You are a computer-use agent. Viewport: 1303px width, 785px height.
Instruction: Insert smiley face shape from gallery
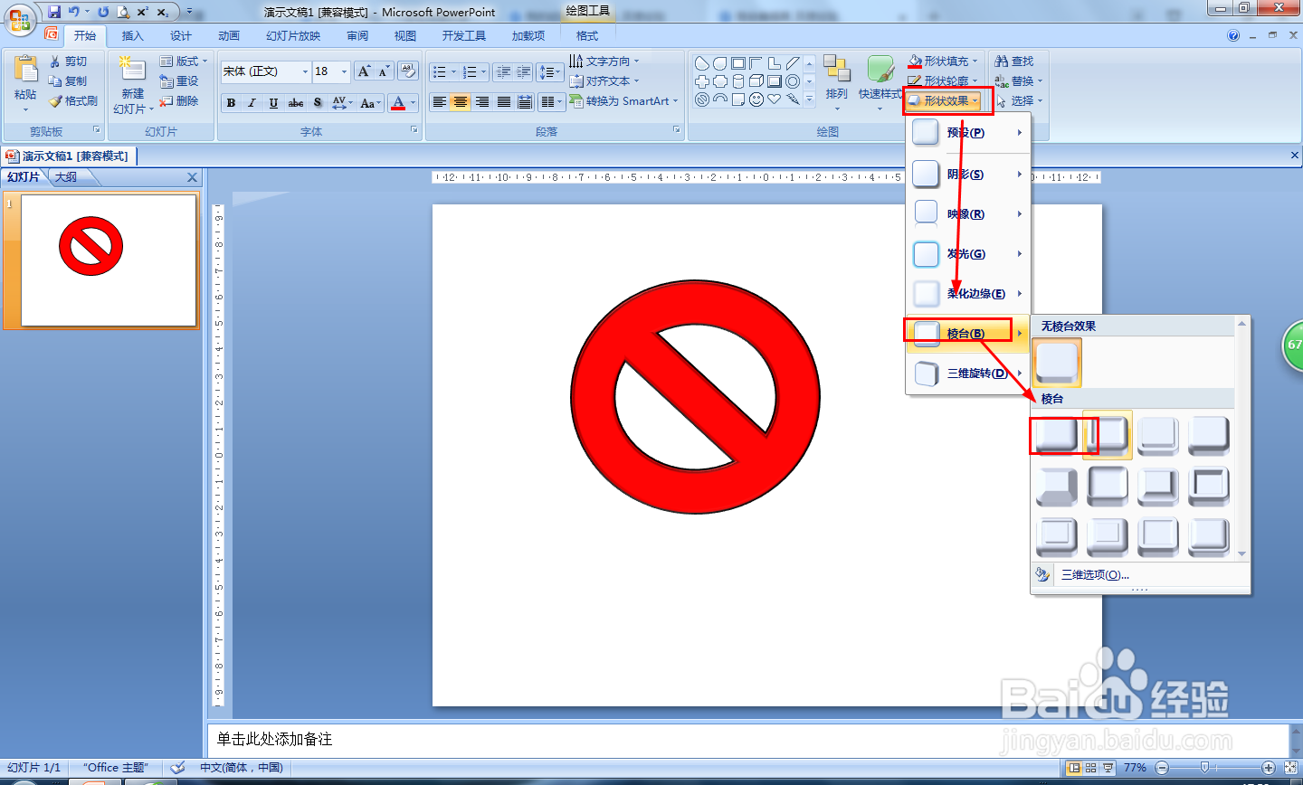756,99
